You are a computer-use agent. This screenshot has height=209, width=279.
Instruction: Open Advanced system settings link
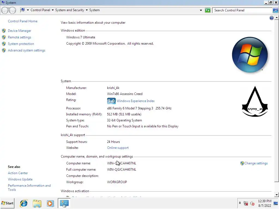(x=26, y=50)
